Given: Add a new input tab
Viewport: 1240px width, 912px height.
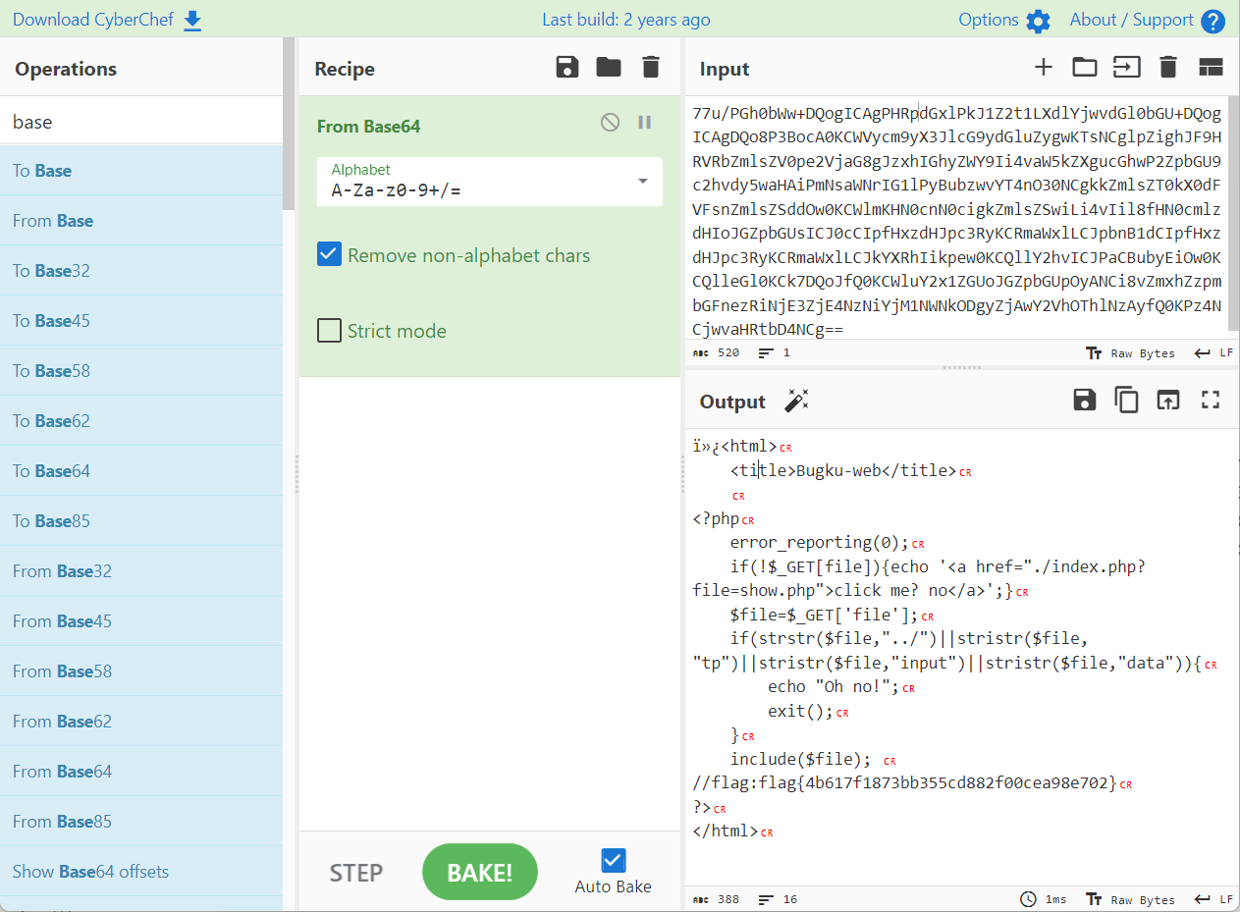Looking at the screenshot, I should pyautogui.click(x=1043, y=68).
